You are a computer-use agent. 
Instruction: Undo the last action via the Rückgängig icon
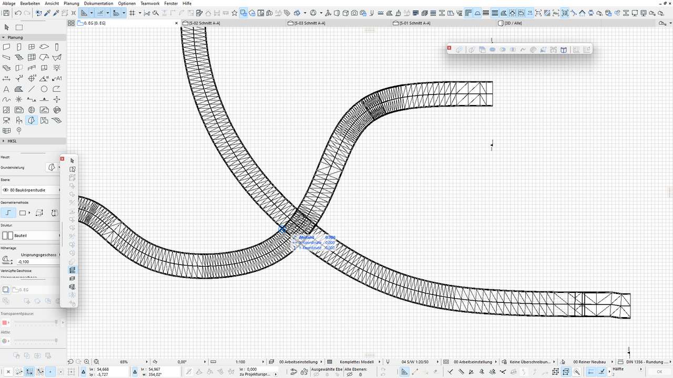tap(18, 13)
